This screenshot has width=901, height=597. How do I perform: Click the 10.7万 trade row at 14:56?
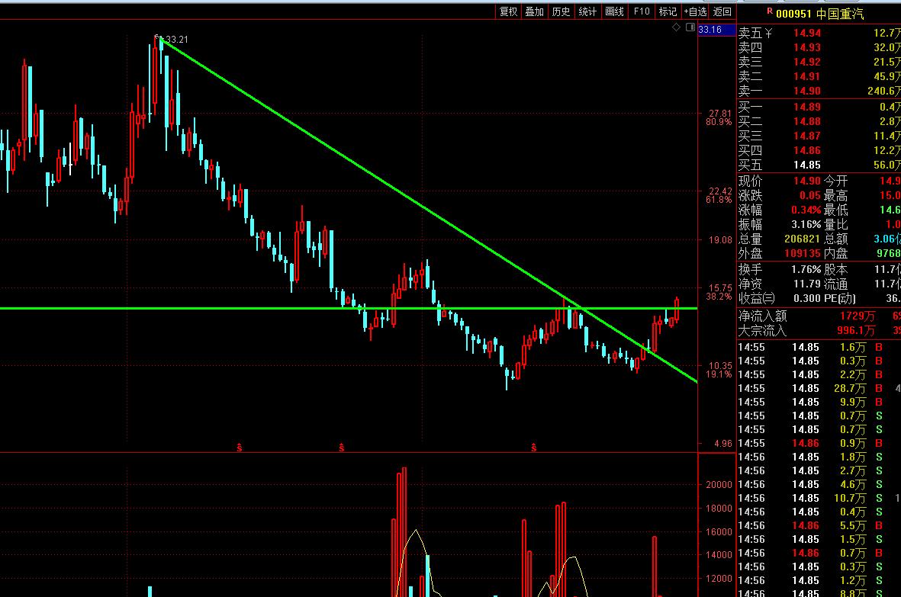[x=819, y=499]
